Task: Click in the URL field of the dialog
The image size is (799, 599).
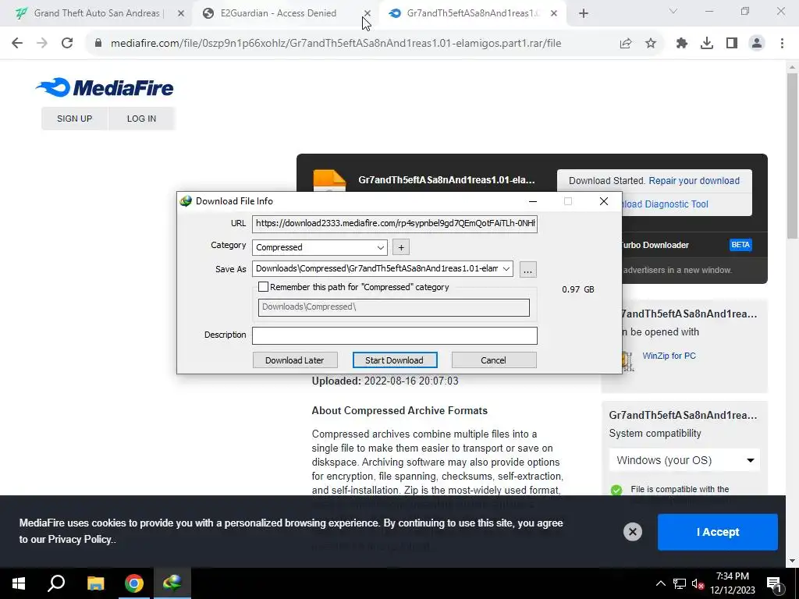Action: pos(394,223)
